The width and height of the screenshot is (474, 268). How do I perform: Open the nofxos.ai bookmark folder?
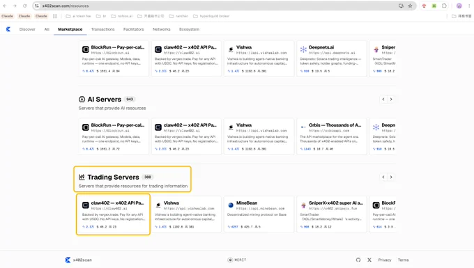(x=122, y=16)
